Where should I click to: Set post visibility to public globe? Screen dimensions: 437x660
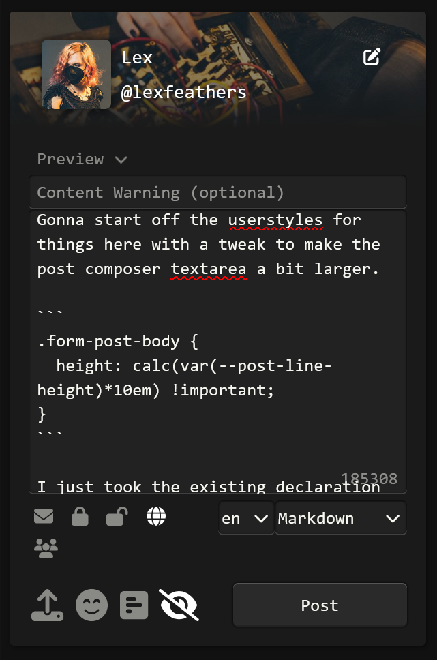156,517
